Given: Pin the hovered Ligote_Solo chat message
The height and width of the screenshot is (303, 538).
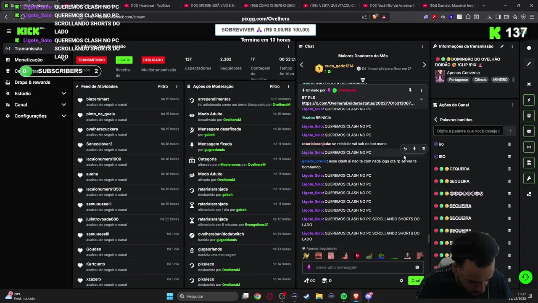Looking at the screenshot, I should tap(414, 149).
